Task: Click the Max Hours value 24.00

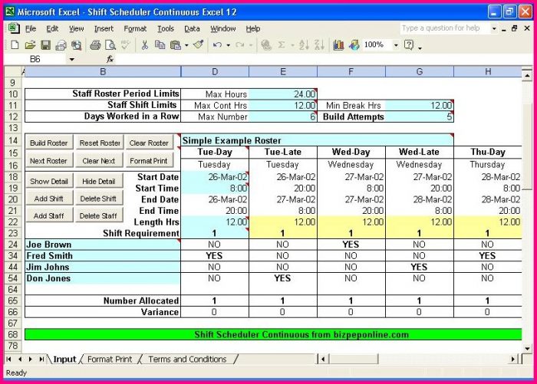Action: [x=283, y=94]
